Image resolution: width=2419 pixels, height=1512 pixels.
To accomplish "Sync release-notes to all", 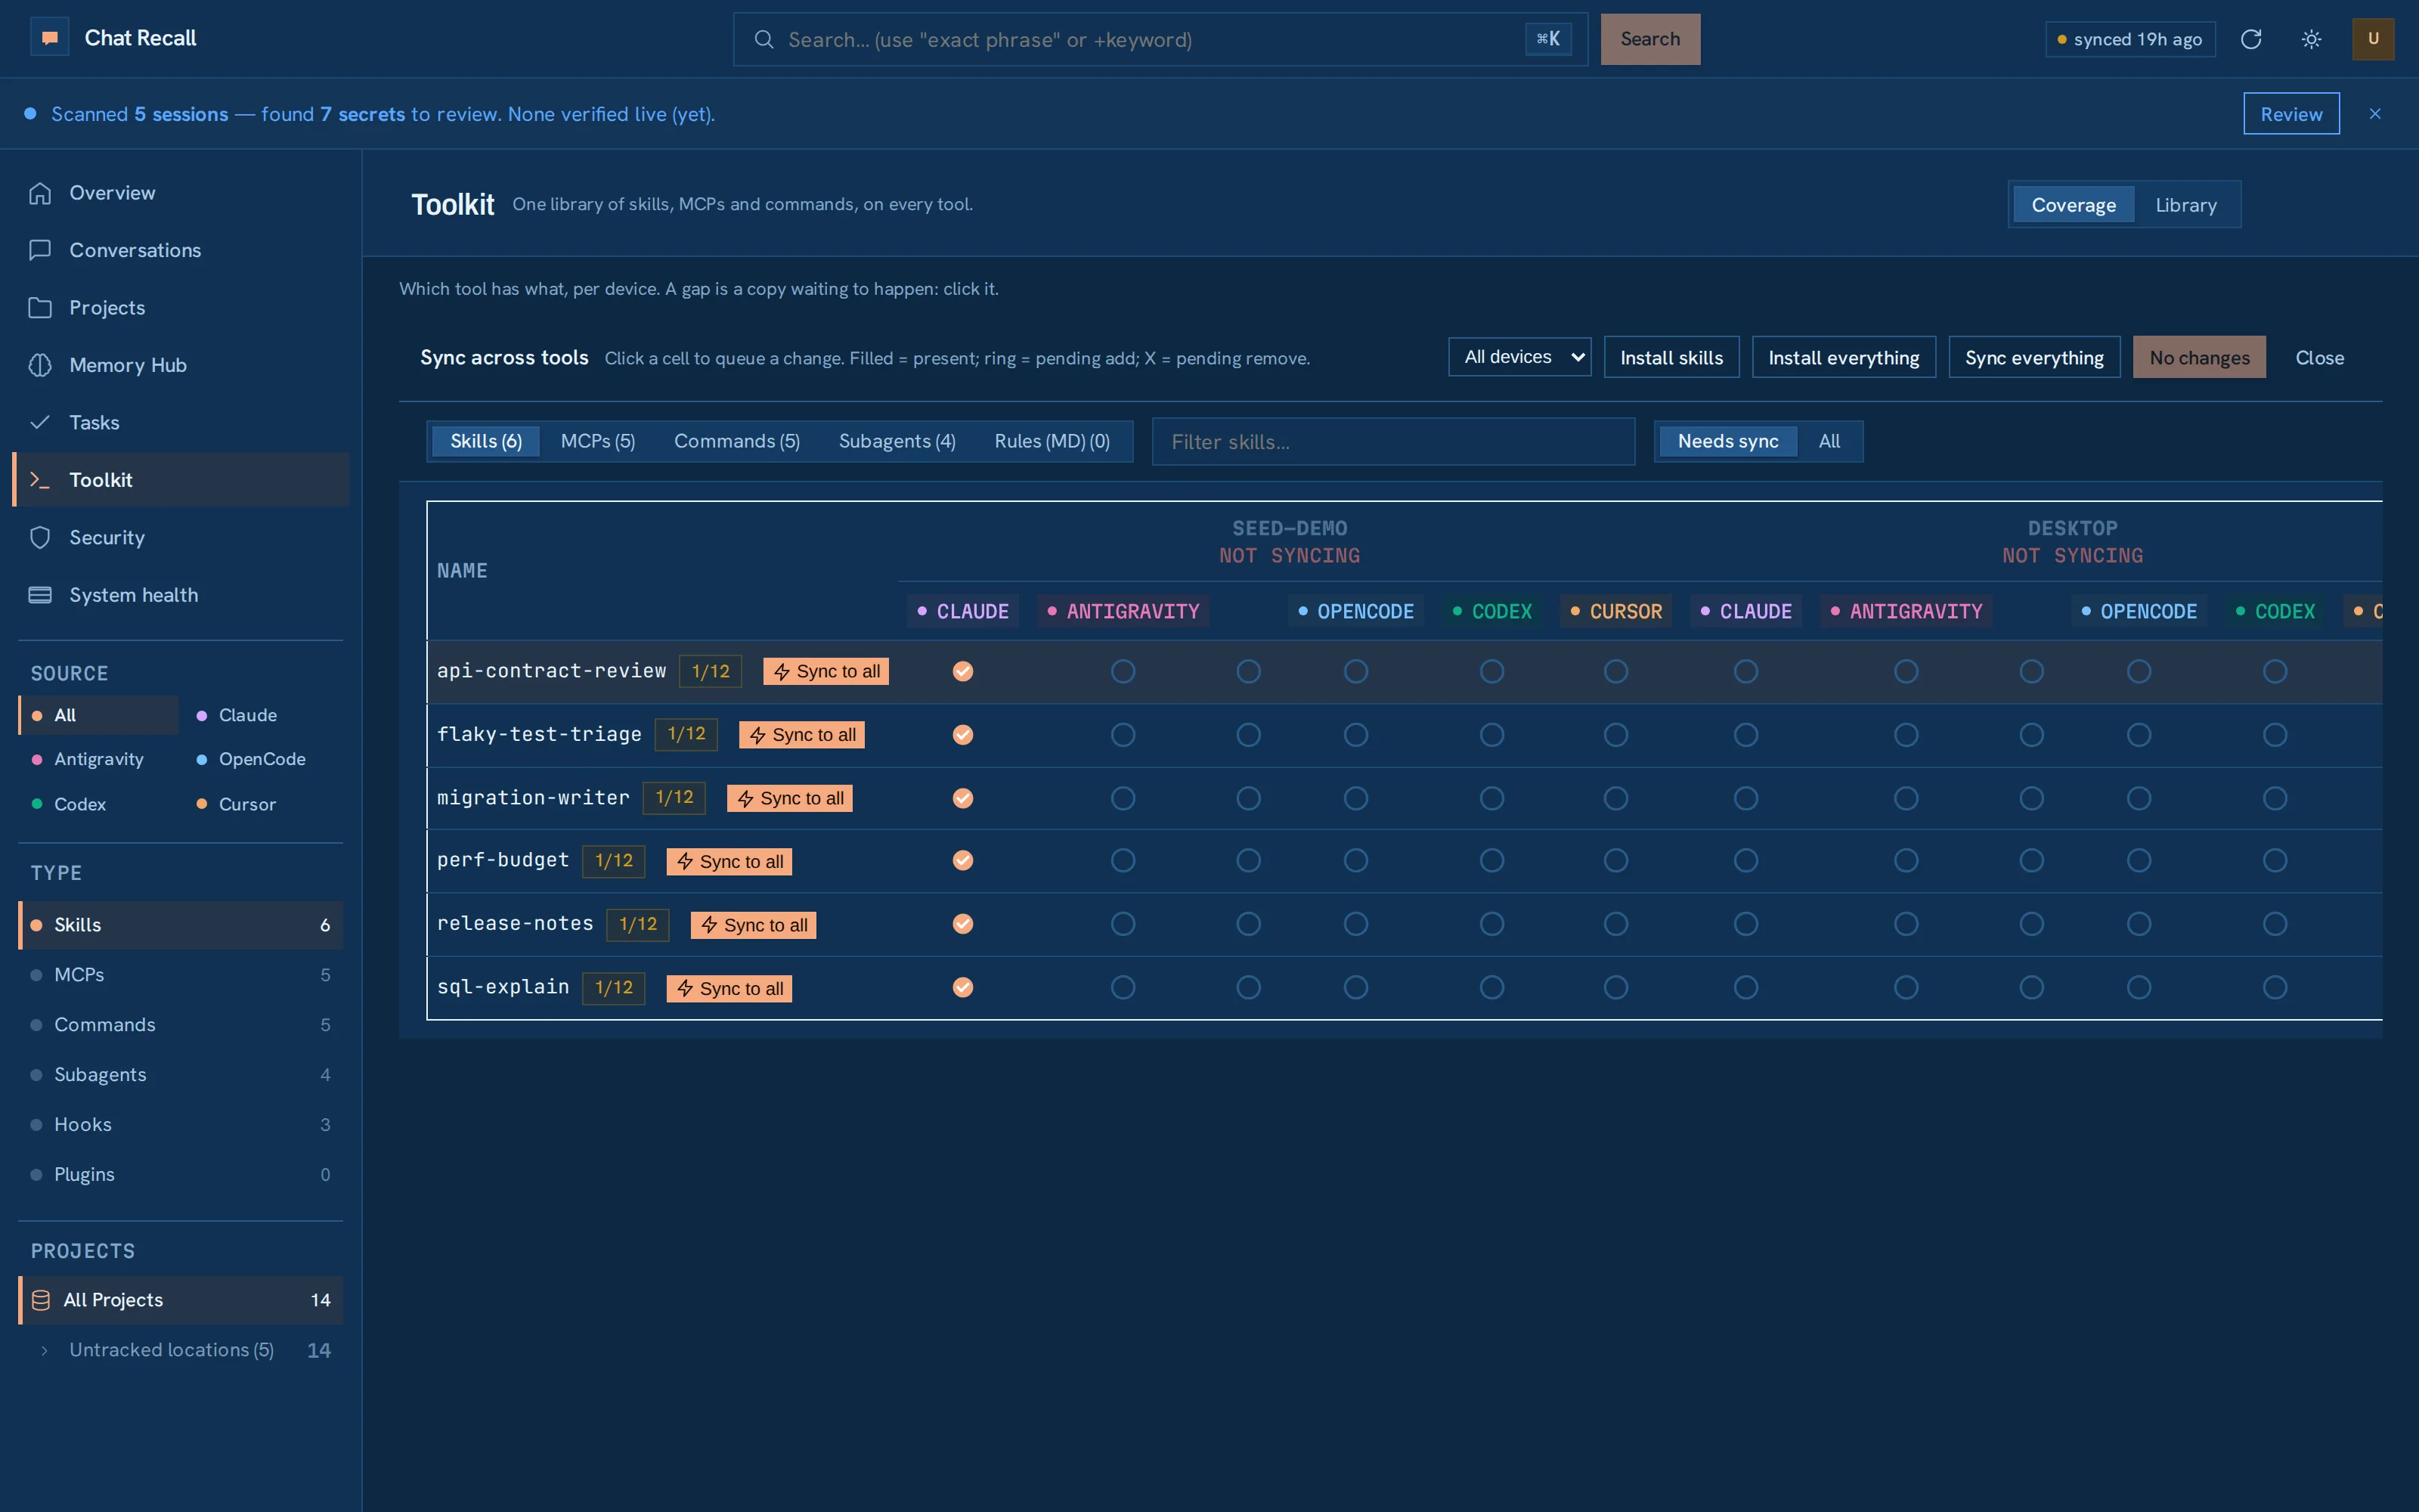I will coord(753,925).
